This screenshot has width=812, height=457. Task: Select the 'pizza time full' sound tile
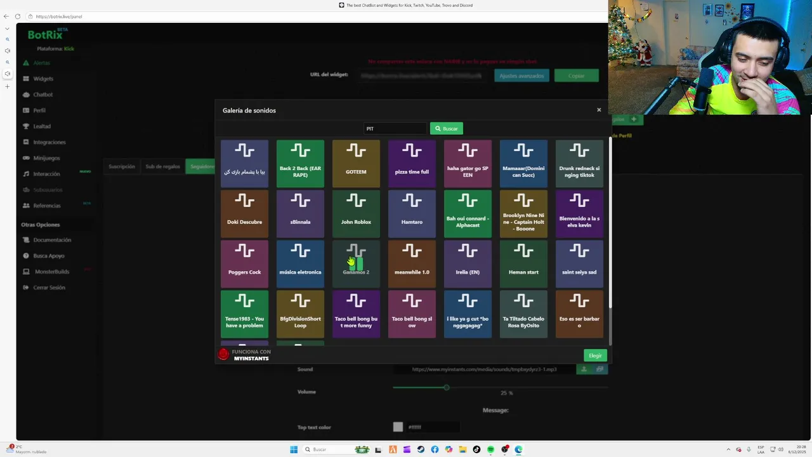pos(412,163)
